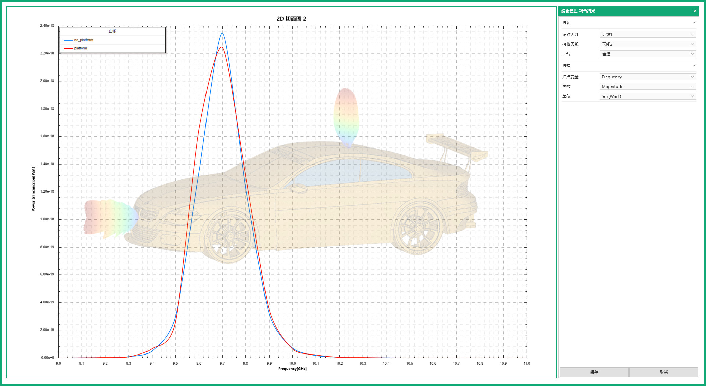Click the Power transmission[Watt] y-axis label

tap(33, 188)
